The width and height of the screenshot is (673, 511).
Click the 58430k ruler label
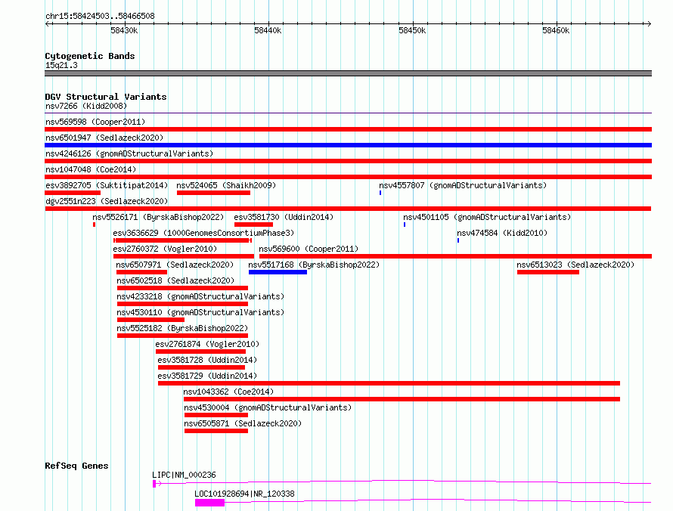124,30
